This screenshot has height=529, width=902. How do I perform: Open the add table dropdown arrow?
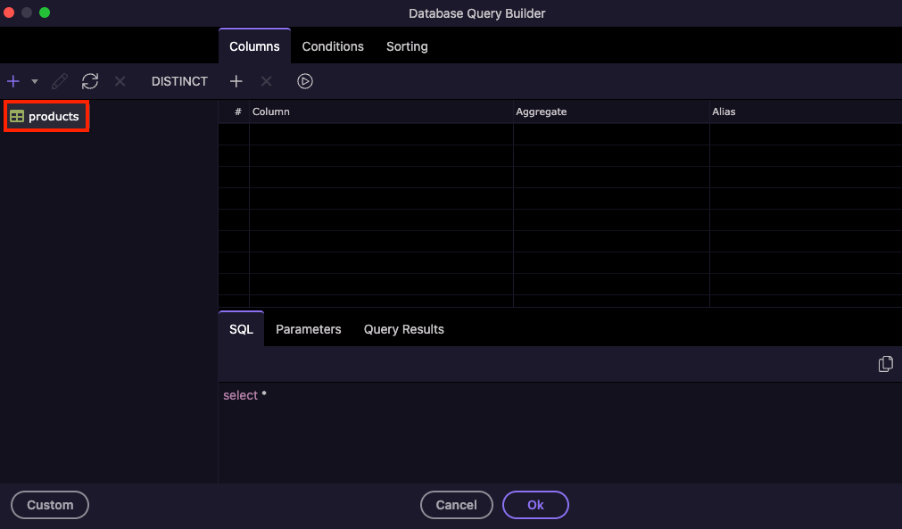tap(35, 81)
